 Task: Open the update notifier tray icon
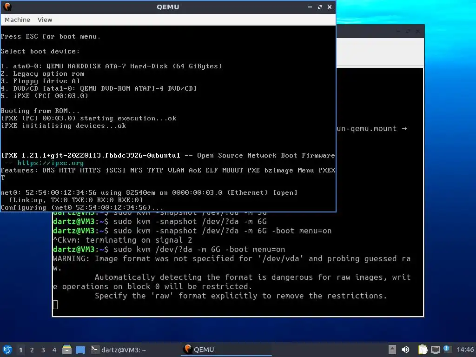pos(447,349)
